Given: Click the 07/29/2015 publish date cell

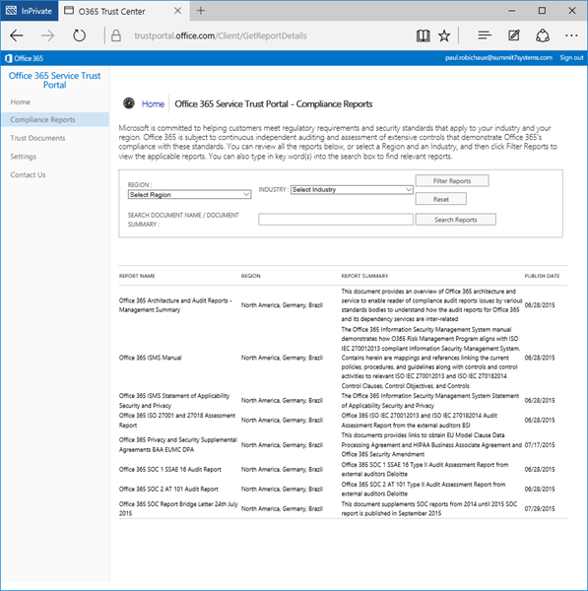Looking at the screenshot, I should (x=540, y=508).
